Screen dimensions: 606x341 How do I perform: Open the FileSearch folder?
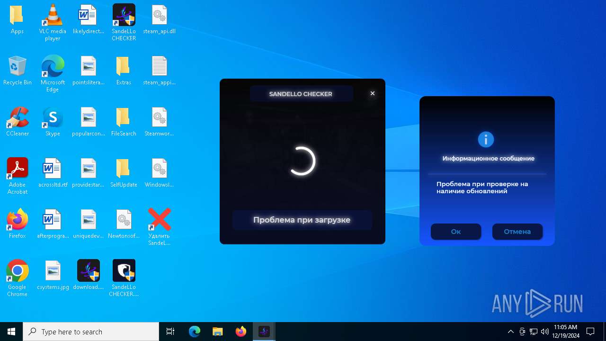tap(124, 122)
